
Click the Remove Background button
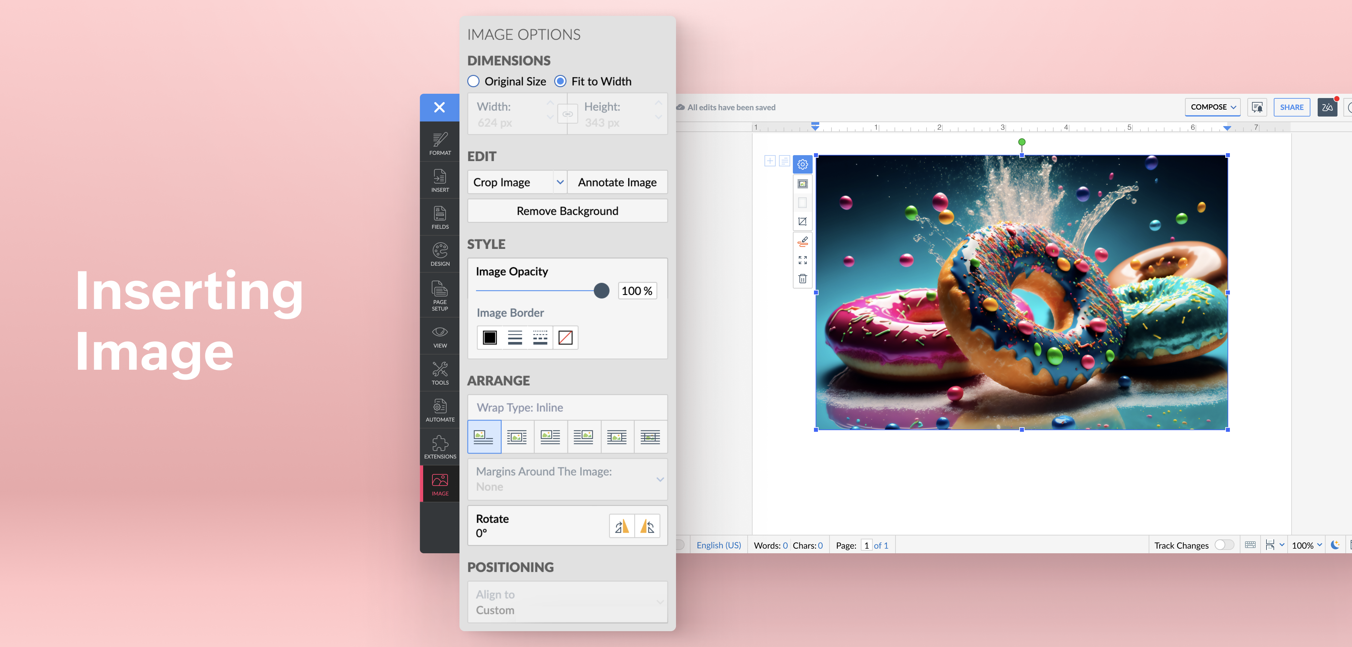tap(567, 210)
